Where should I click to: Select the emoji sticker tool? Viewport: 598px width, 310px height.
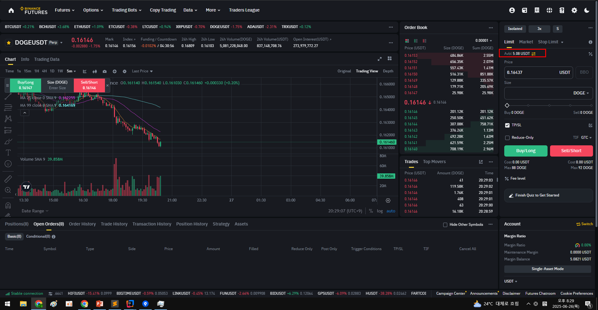[8, 164]
